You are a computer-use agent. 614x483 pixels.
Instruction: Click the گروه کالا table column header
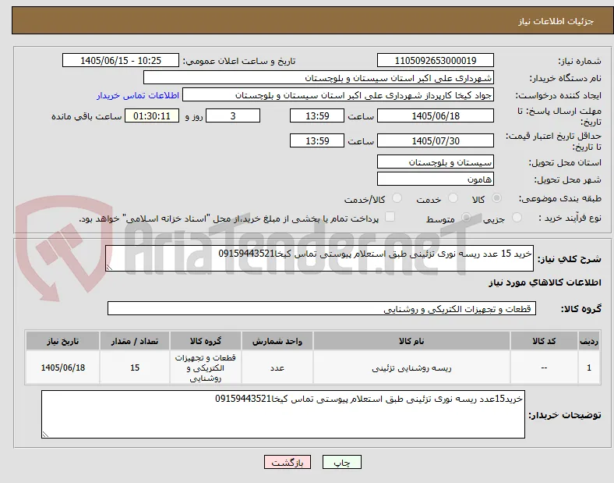pyautogui.click(x=206, y=341)
